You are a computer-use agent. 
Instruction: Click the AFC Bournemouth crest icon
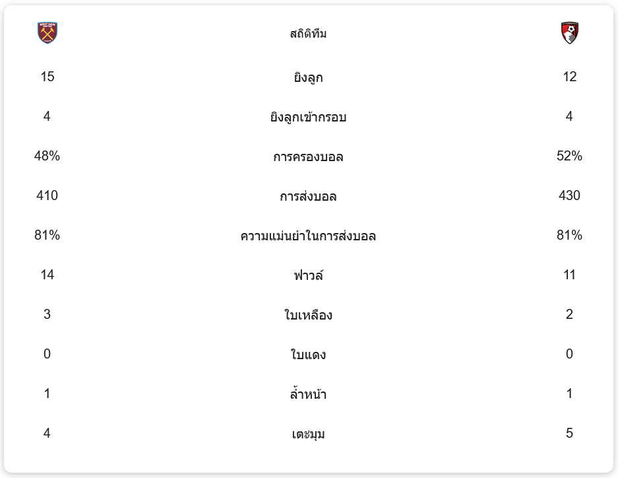[569, 33]
